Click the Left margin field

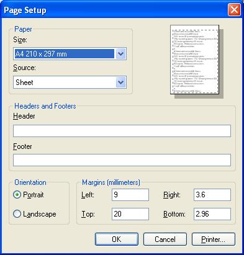pos(130,195)
